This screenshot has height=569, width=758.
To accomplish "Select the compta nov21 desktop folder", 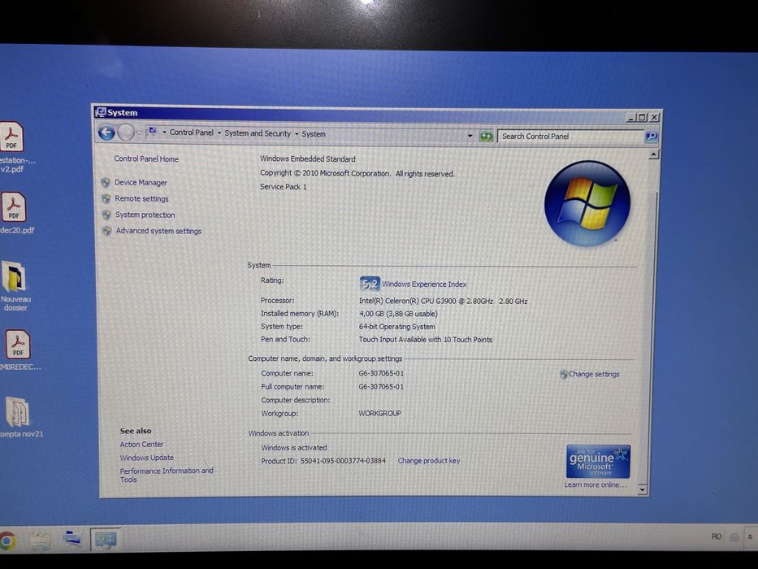I will coord(19,416).
